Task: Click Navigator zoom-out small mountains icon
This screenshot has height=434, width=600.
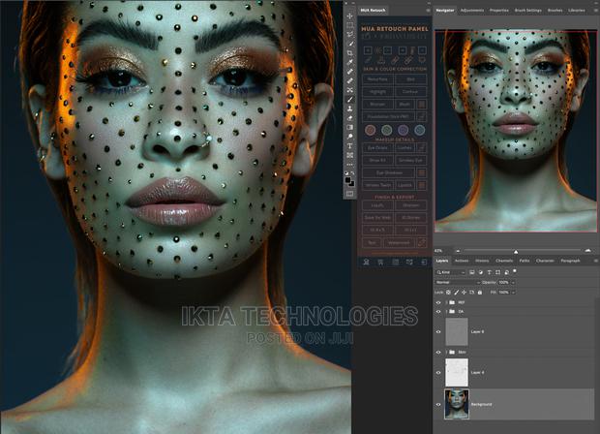Action: pos(458,251)
